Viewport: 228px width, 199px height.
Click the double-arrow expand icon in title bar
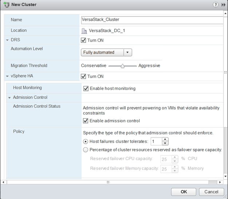click(x=223, y=5)
